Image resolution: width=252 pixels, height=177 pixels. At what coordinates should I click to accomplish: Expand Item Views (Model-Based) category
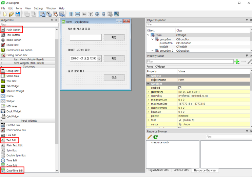[28, 59]
